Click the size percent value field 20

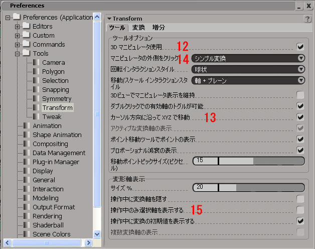(x=205, y=187)
